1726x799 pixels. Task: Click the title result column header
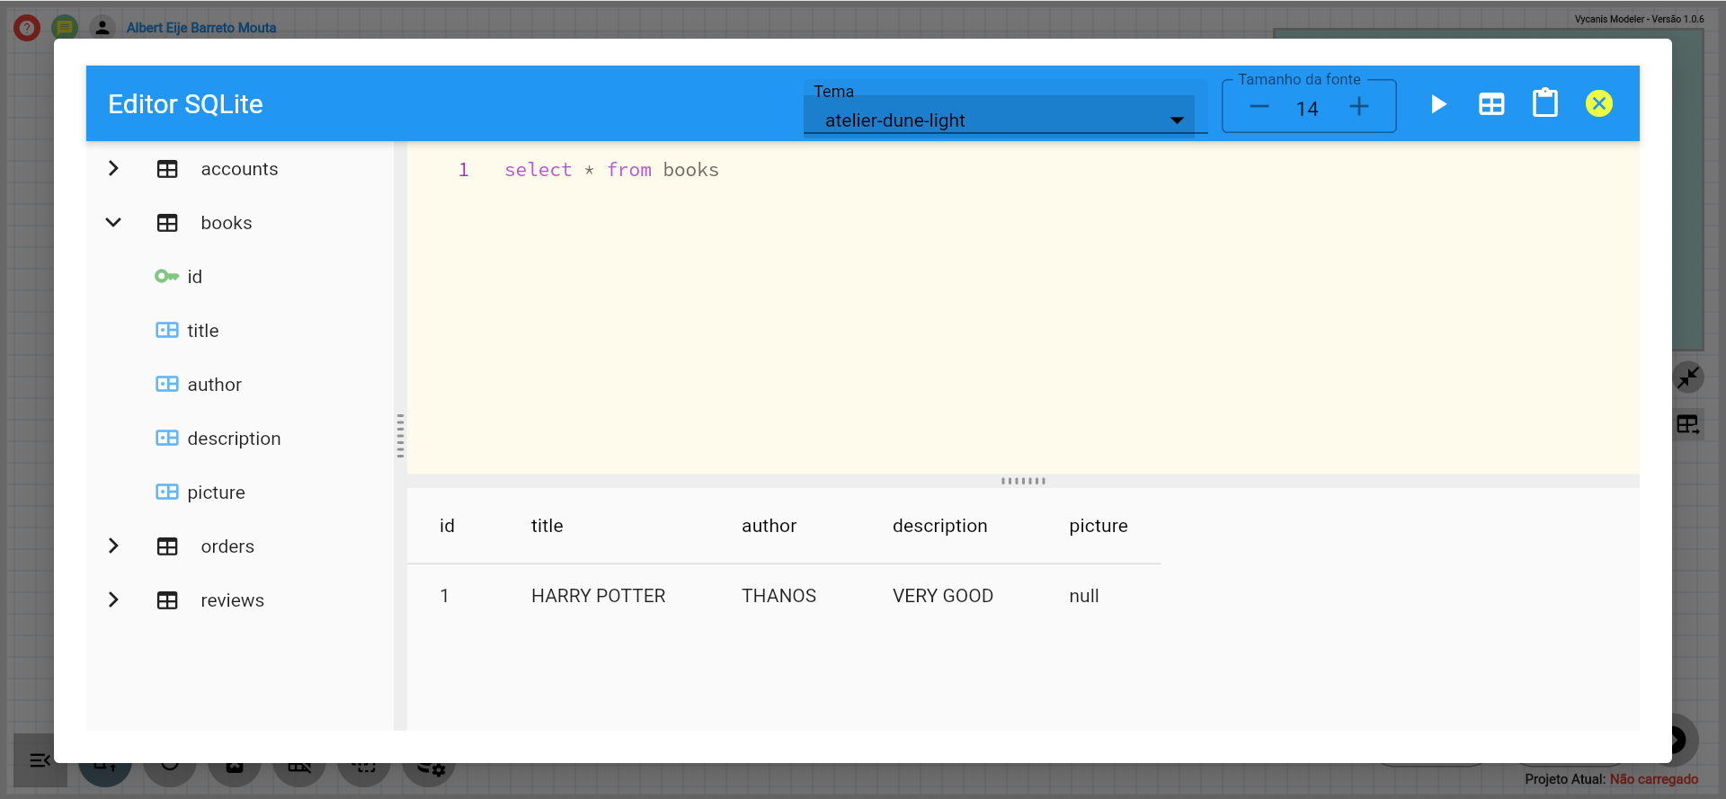[547, 526]
